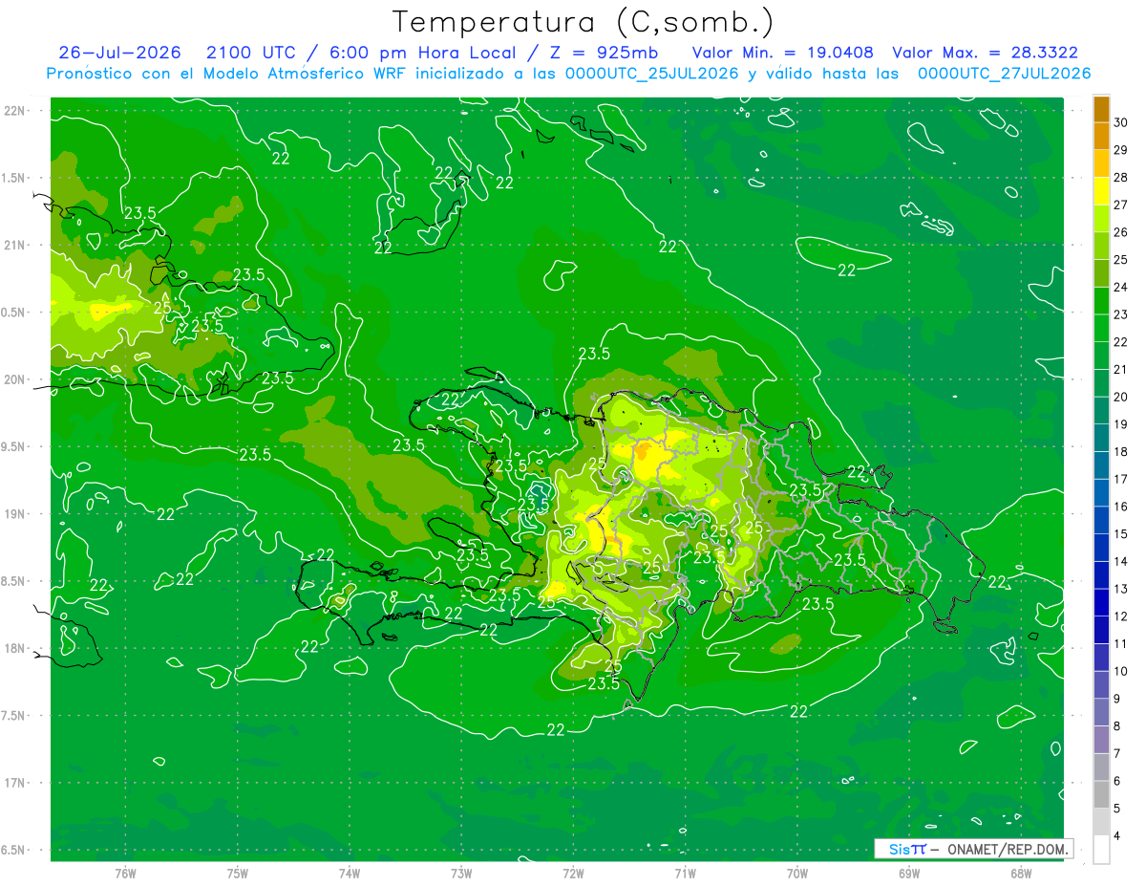
Task: Click the title 'Temperatura (C,somb.)'
Action: point(584,22)
